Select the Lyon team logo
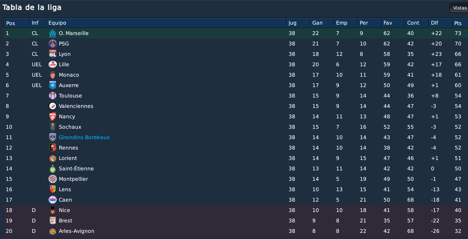This screenshot has height=239, width=468. click(53, 54)
